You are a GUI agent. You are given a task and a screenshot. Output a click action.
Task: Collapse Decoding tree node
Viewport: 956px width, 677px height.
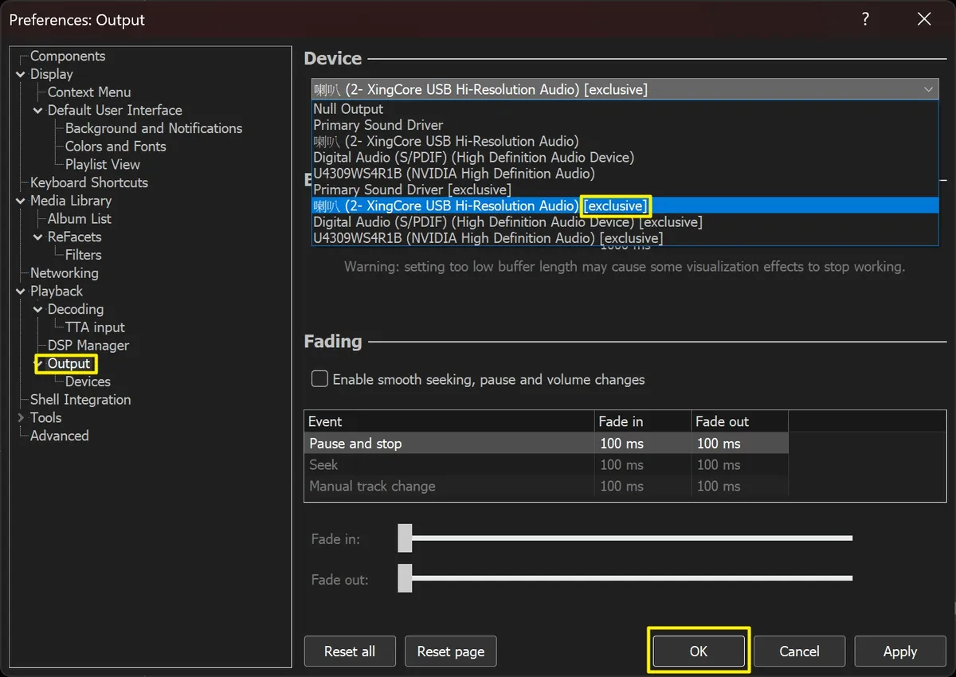[x=38, y=310]
